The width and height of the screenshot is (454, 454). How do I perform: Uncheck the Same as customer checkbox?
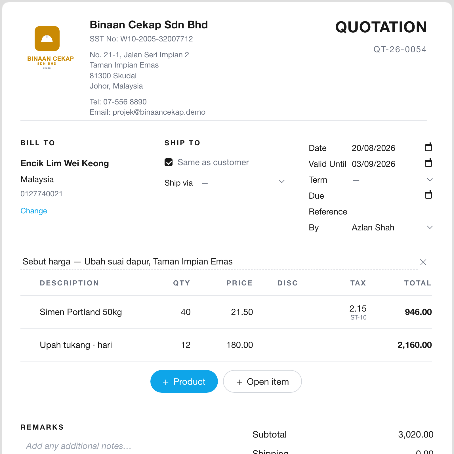[169, 162]
